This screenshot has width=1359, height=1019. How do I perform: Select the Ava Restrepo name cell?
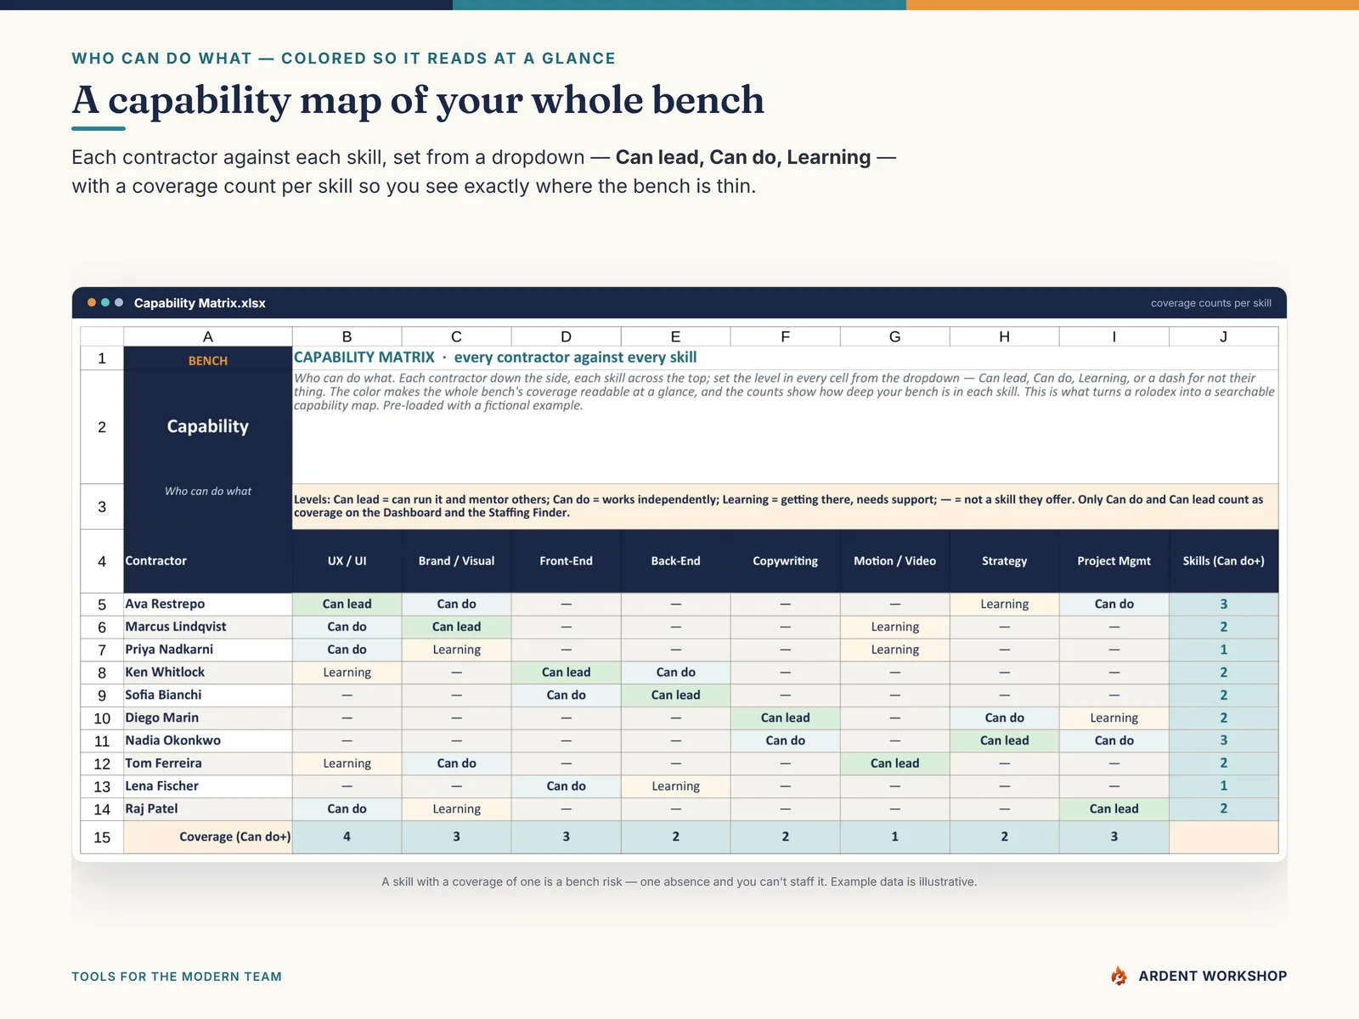(x=208, y=604)
